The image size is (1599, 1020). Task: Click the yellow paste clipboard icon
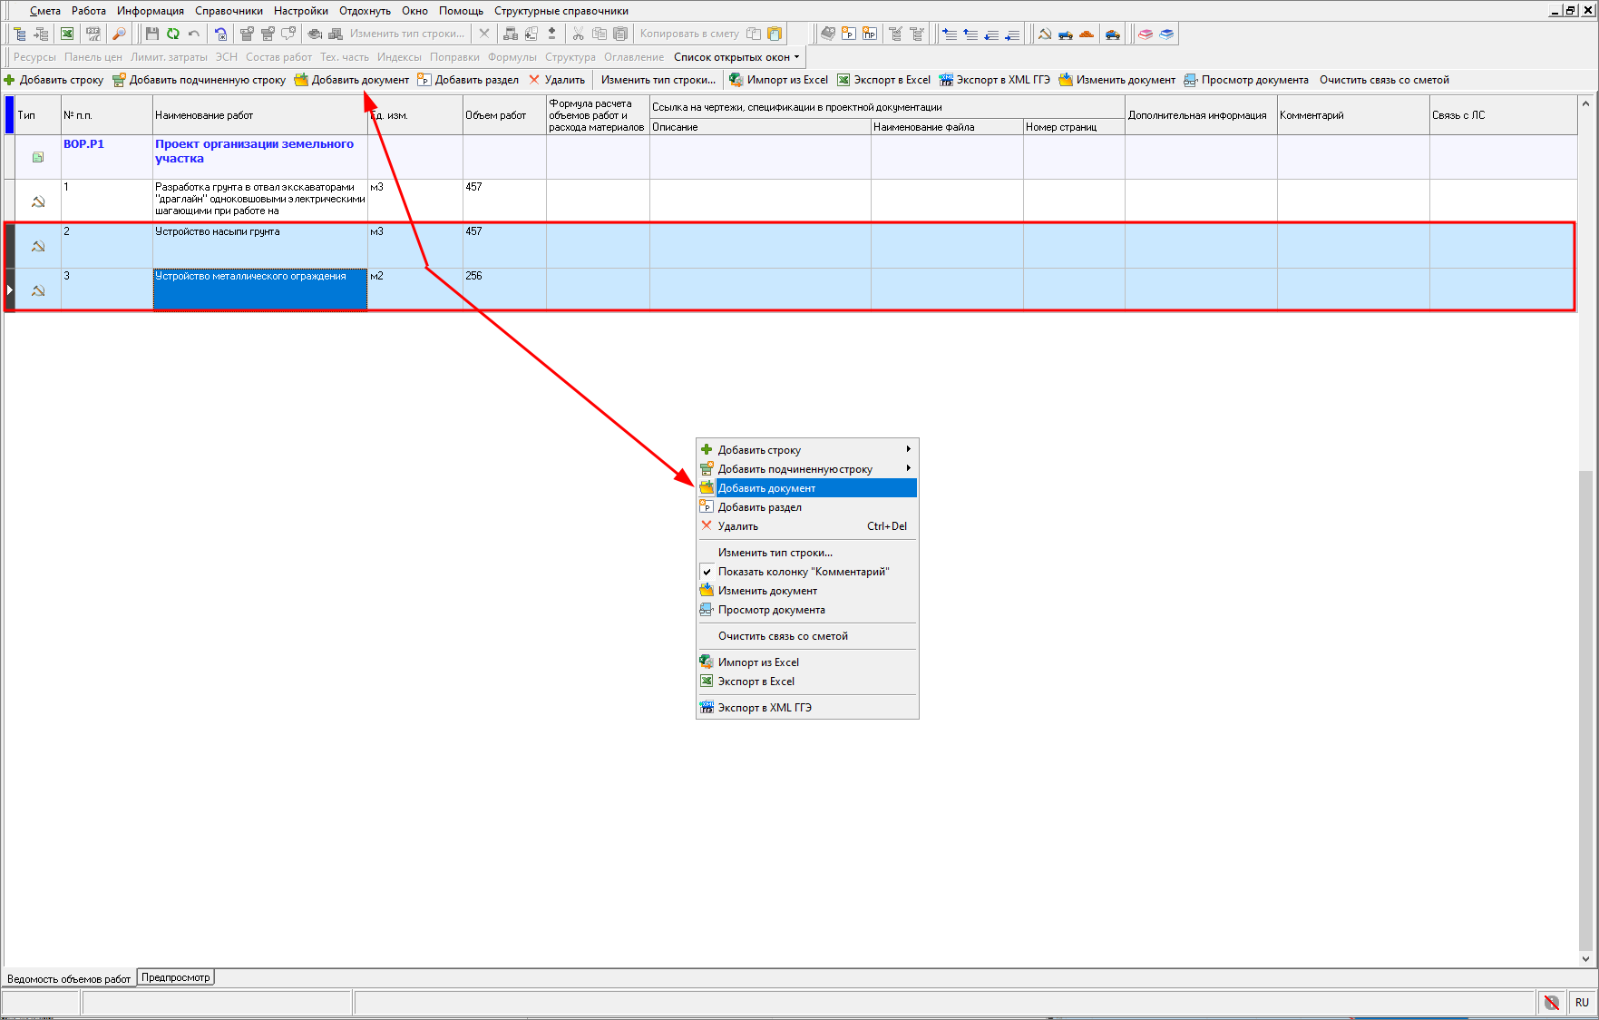[775, 34]
